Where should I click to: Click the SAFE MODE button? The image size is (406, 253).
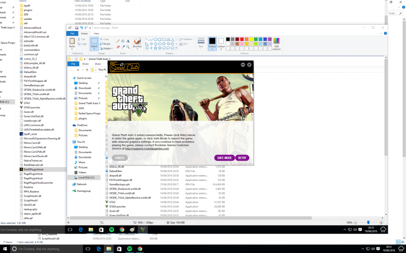(x=225, y=158)
